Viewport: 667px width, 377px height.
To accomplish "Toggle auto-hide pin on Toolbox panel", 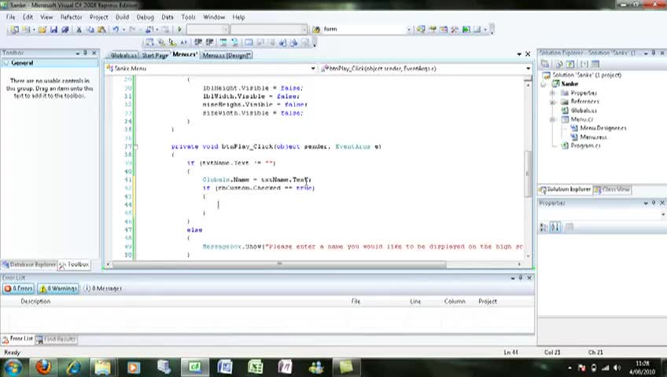I will pos(85,53).
